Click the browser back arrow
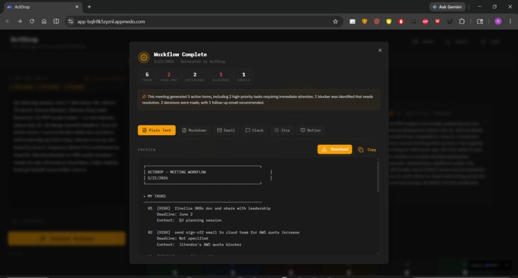The image size is (518, 278). 8,21
